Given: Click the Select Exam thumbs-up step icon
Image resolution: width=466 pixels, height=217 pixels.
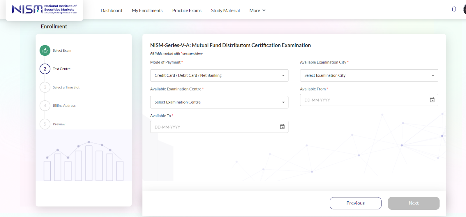Looking at the screenshot, I should click(45, 50).
